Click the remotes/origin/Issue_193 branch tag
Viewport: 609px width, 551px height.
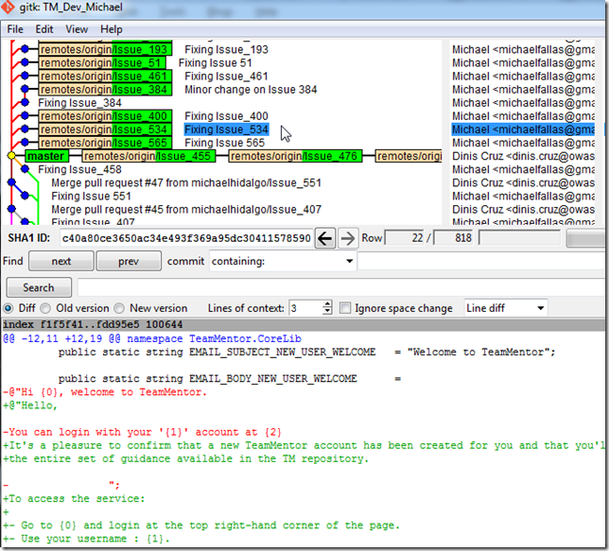click(x=105, y=49)
